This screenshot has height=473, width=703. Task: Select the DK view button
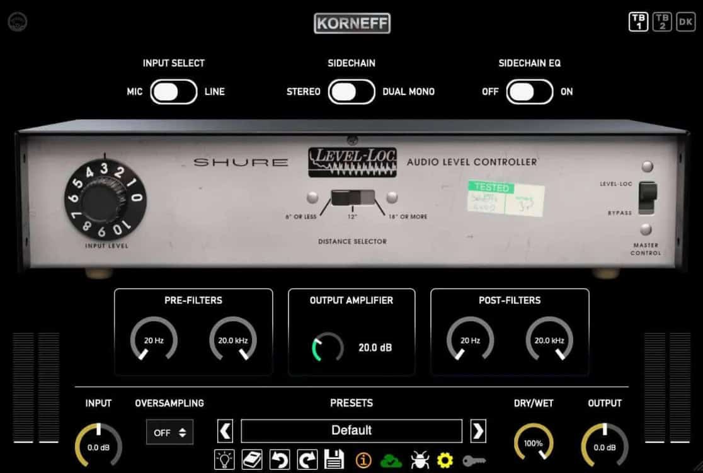686,21
